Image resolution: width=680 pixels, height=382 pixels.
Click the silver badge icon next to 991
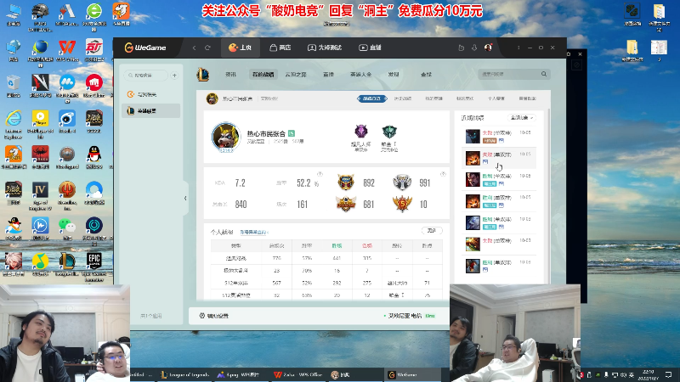point(402,183)
